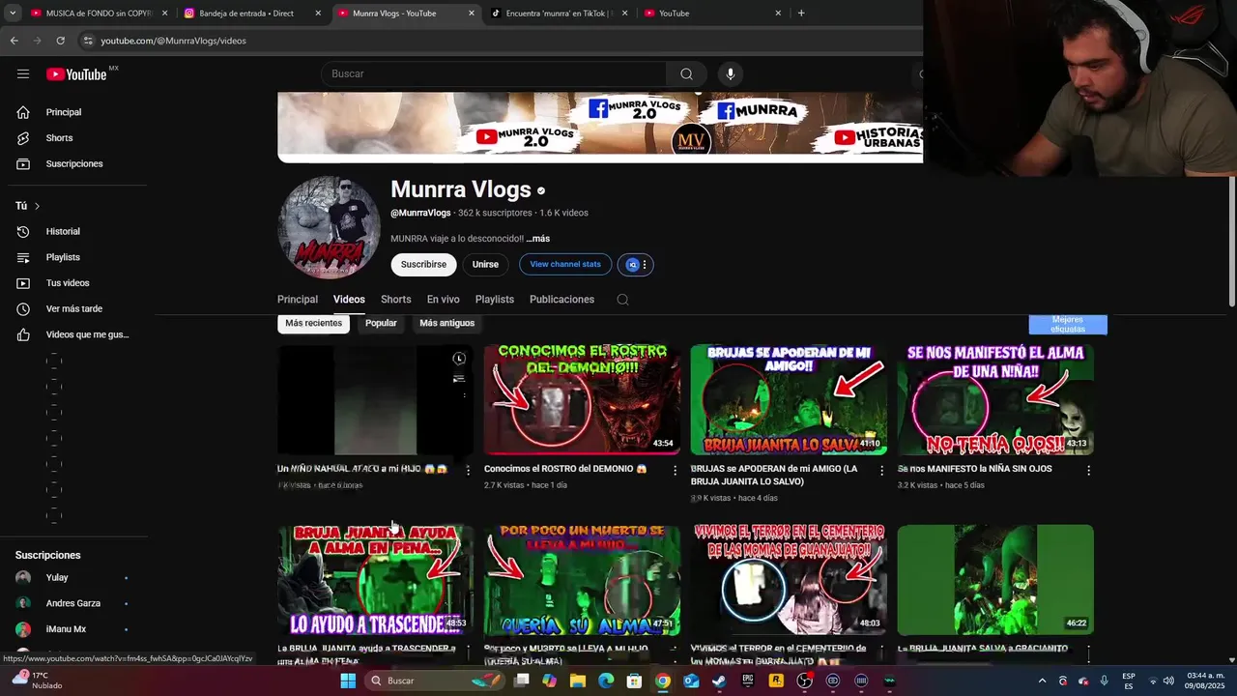Switch to the Playlists channel tab
Screen dimensions: 1237x696
[495, 300]
